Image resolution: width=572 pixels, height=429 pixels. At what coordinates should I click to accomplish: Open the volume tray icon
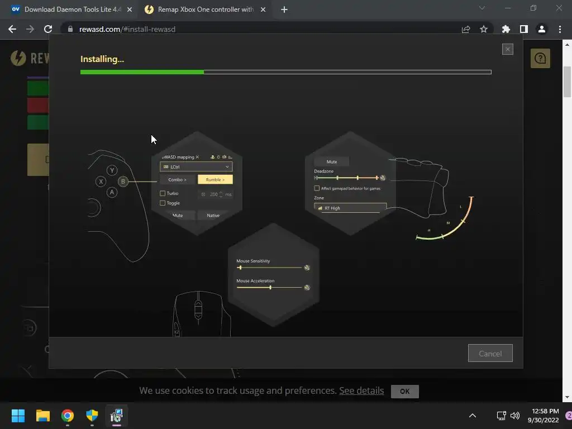click(x=514, y=416)
